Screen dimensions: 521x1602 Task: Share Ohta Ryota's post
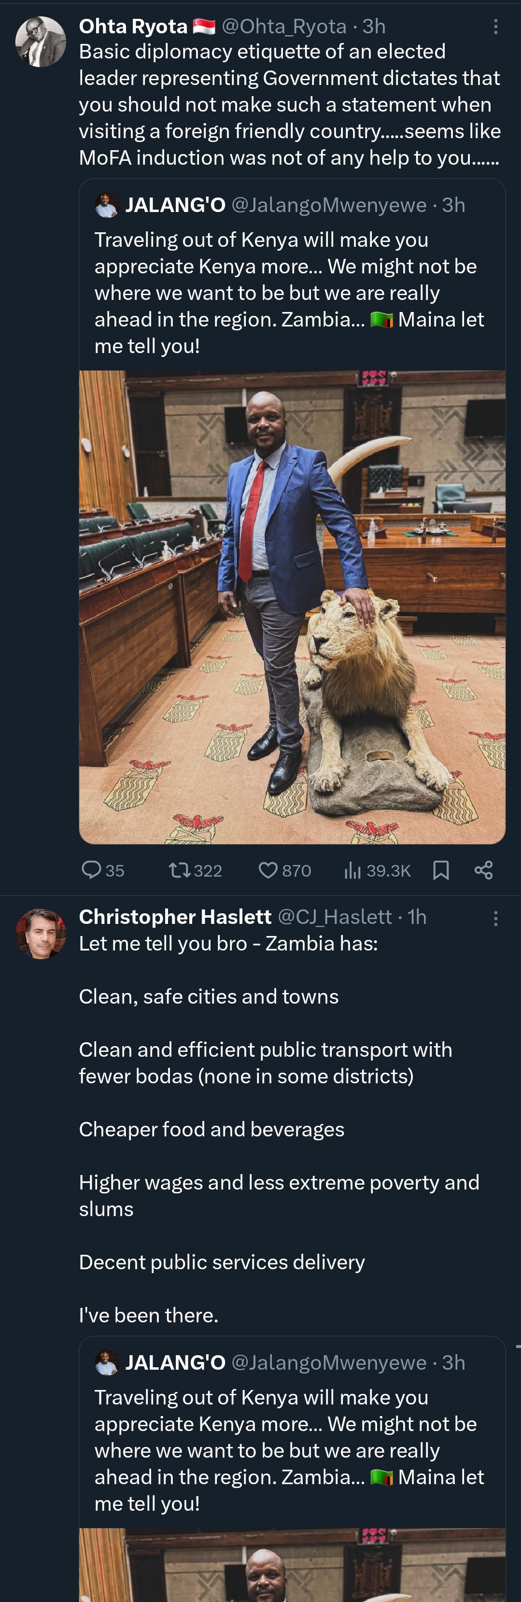click(484, 869)
